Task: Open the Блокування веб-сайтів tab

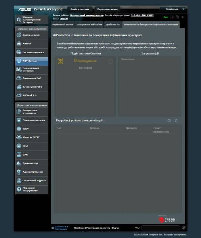Action: 89,25
